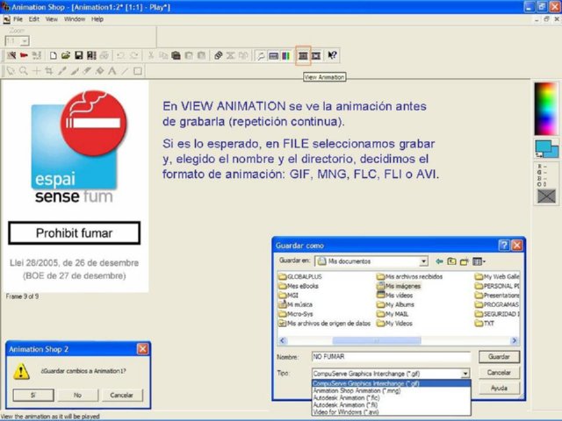Image resolution: width=562 pixels, height=421 pixels.
Task: Choose Video for Windows (*.avi) option
Action: [391, 412]
